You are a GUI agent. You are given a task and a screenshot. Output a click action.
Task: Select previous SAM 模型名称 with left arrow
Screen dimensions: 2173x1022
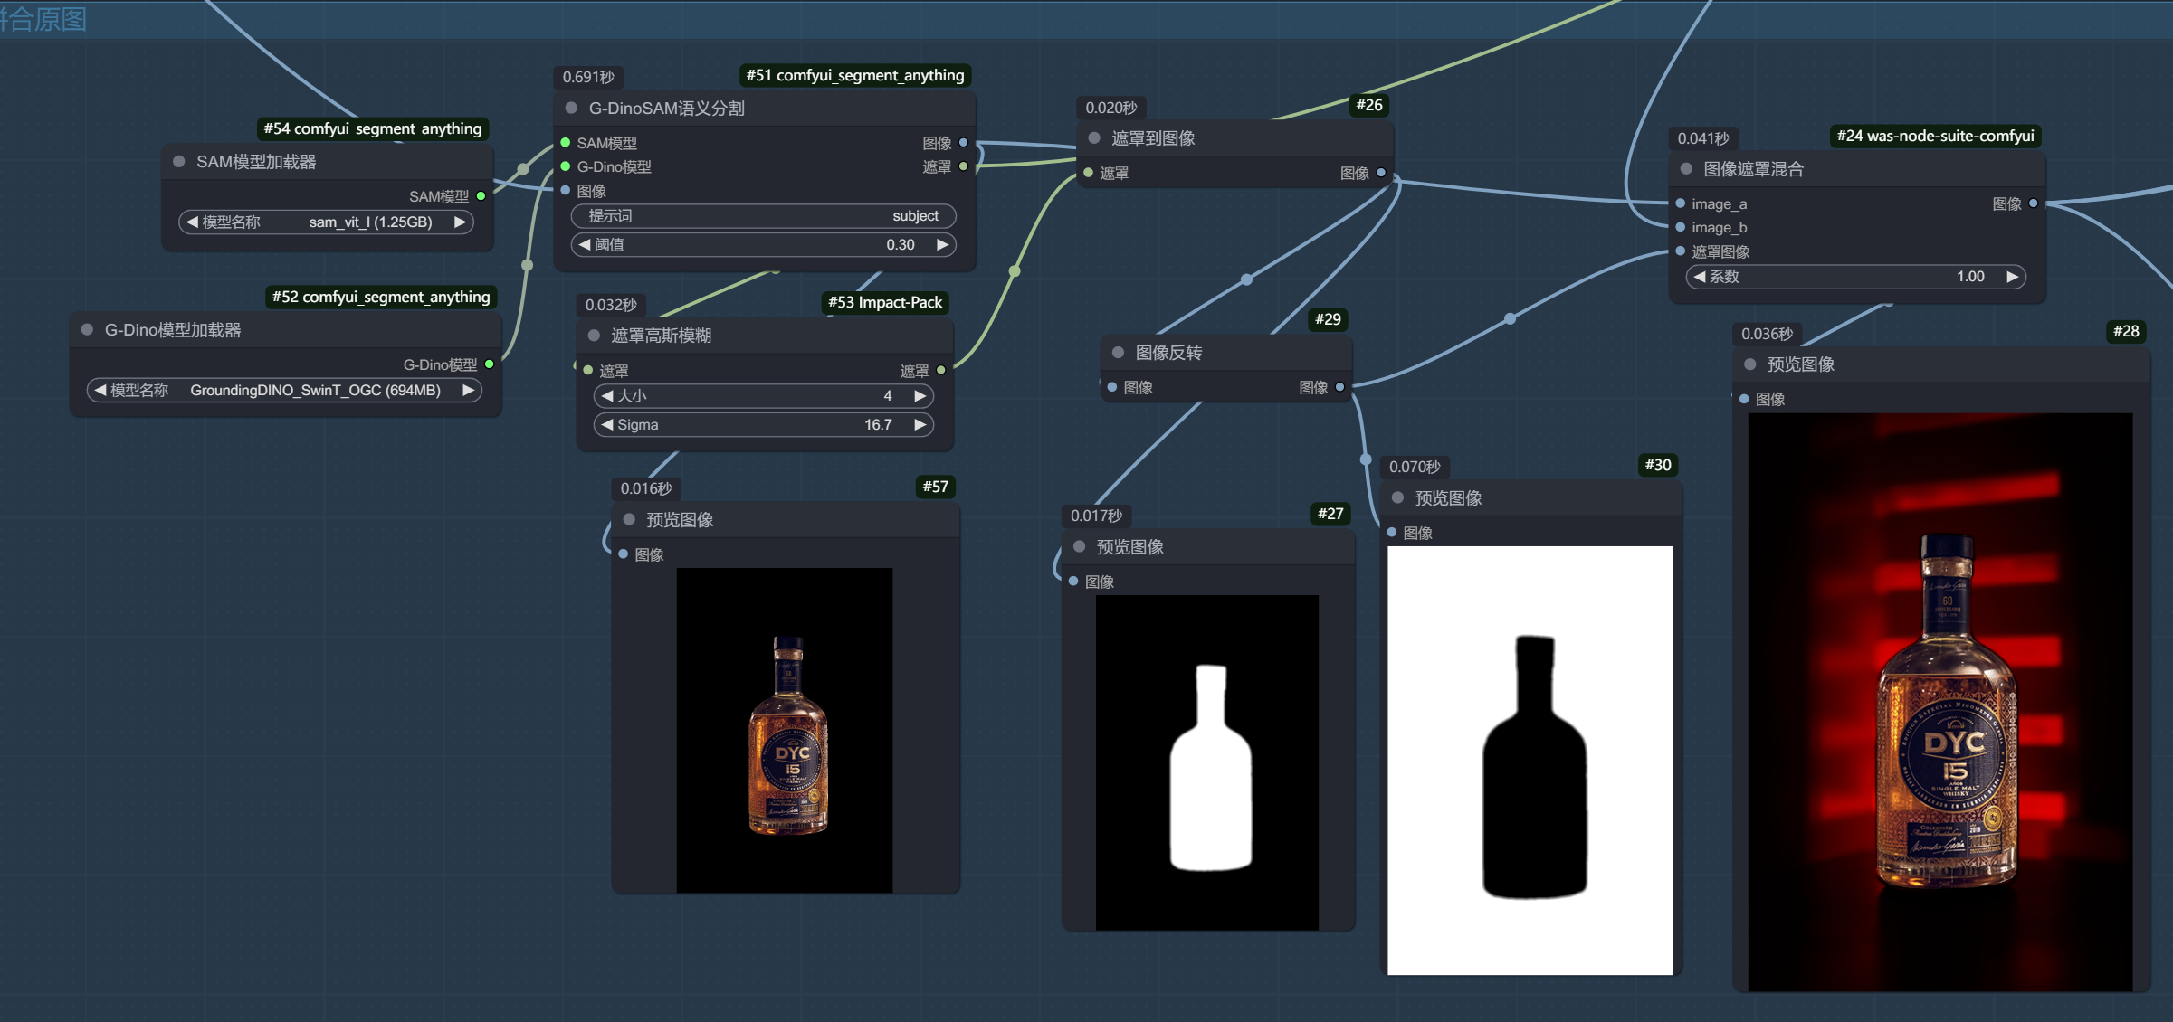click(x=192, y=222)
